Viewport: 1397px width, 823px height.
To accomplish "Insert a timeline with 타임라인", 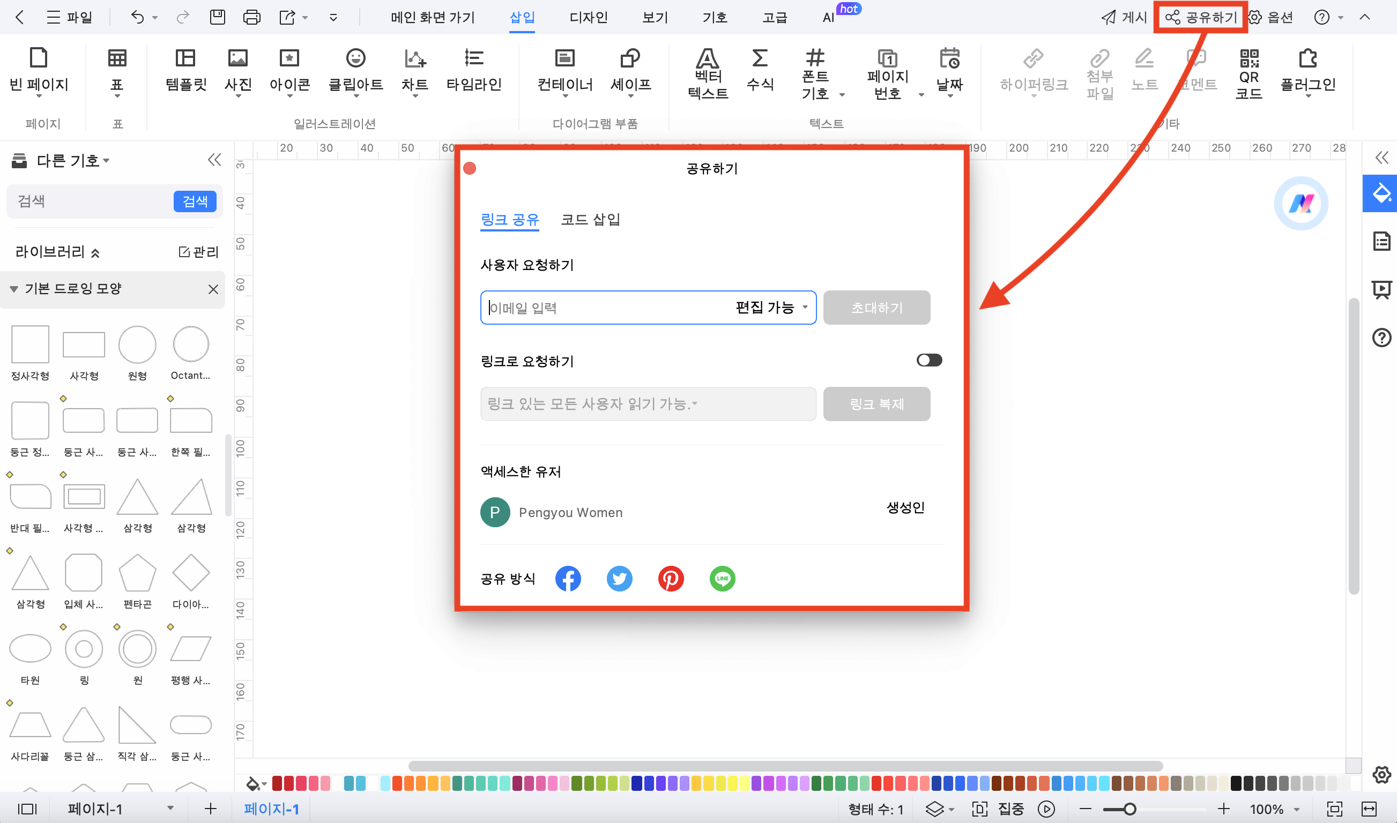I will coord(474,69).
